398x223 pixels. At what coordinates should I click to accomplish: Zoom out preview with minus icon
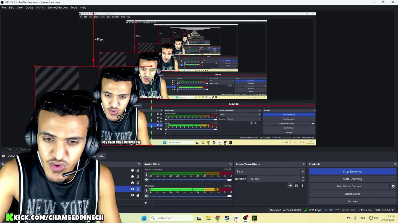3,149
